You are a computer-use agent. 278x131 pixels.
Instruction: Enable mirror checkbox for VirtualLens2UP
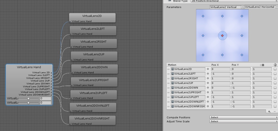(275, 83)
